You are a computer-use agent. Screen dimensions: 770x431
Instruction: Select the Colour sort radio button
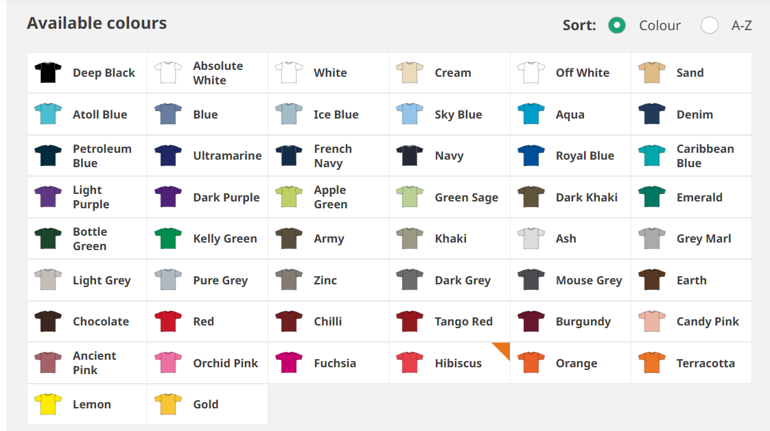(x=617, y=25)
